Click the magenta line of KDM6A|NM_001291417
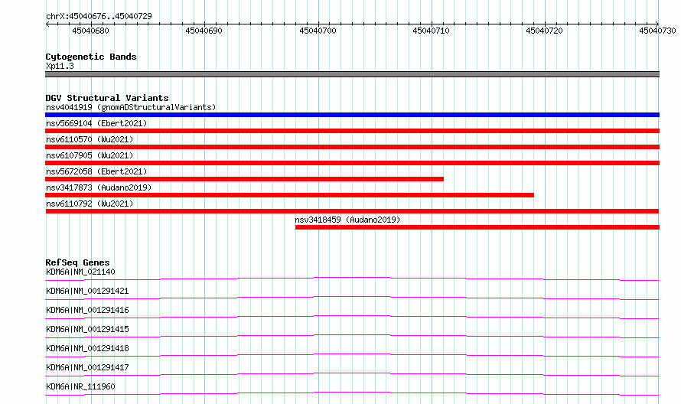Screen dimensions: 681x404 coord(352,374)
